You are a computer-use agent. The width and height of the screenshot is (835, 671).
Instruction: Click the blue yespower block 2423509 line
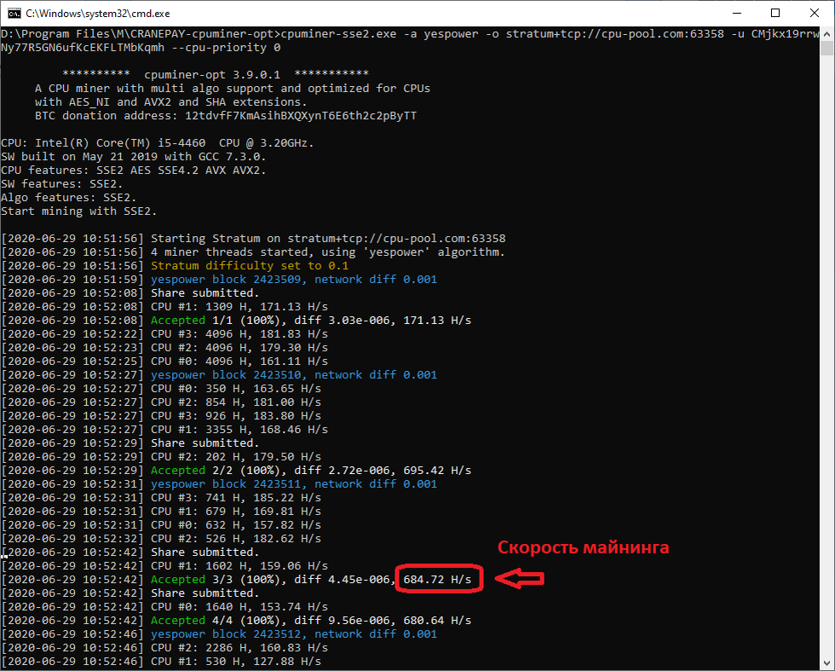[x=294, y=280]
